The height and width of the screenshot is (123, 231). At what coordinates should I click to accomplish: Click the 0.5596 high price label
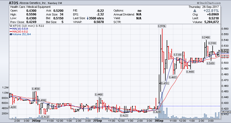pyautogui.click(x=162, y=26)
